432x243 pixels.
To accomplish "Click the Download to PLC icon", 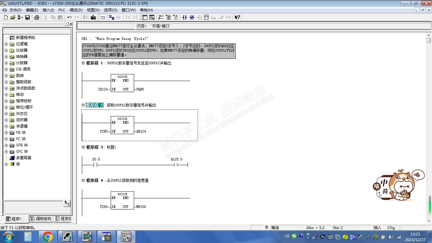I will click(93, 17).
